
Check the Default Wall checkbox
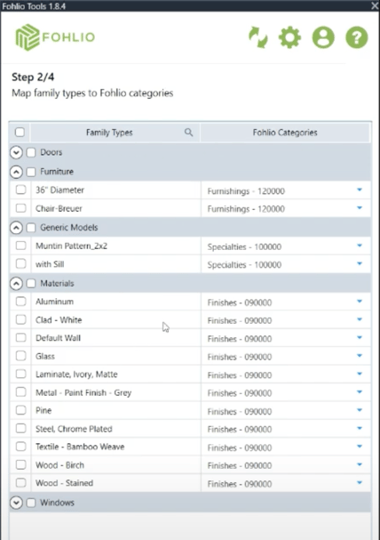tap(21, 337)
